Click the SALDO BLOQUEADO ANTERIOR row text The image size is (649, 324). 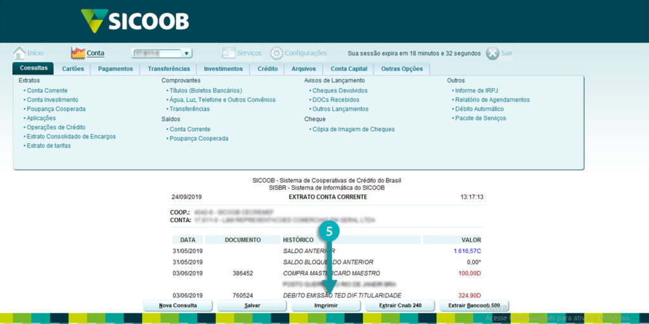tap(328, 262)
